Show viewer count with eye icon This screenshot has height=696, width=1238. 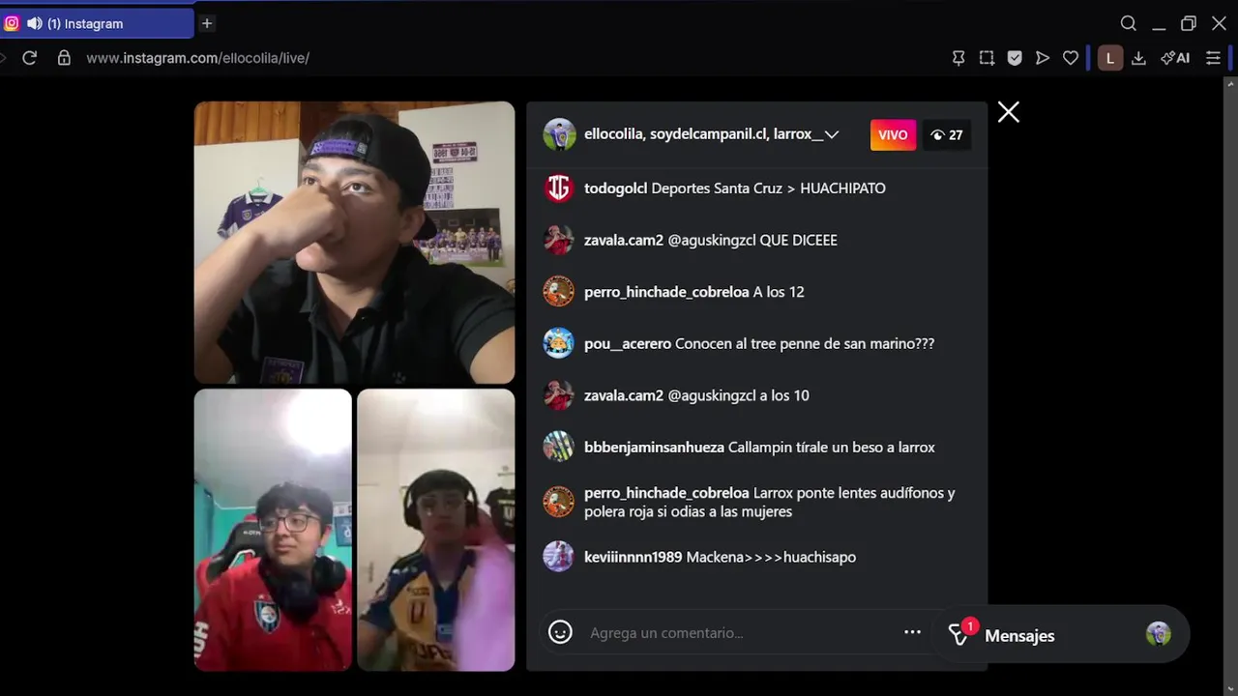coord(947,135)
